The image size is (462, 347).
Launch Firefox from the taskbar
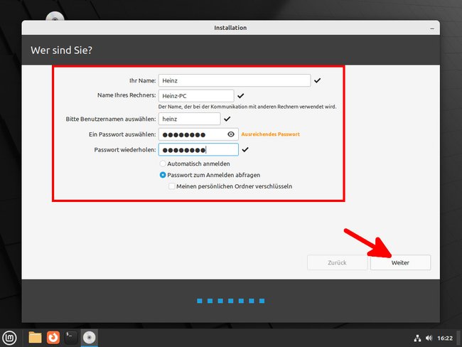pos(53,338)
